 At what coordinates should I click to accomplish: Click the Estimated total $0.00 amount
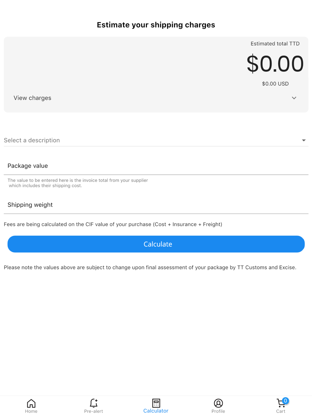[x=275, y=63]
